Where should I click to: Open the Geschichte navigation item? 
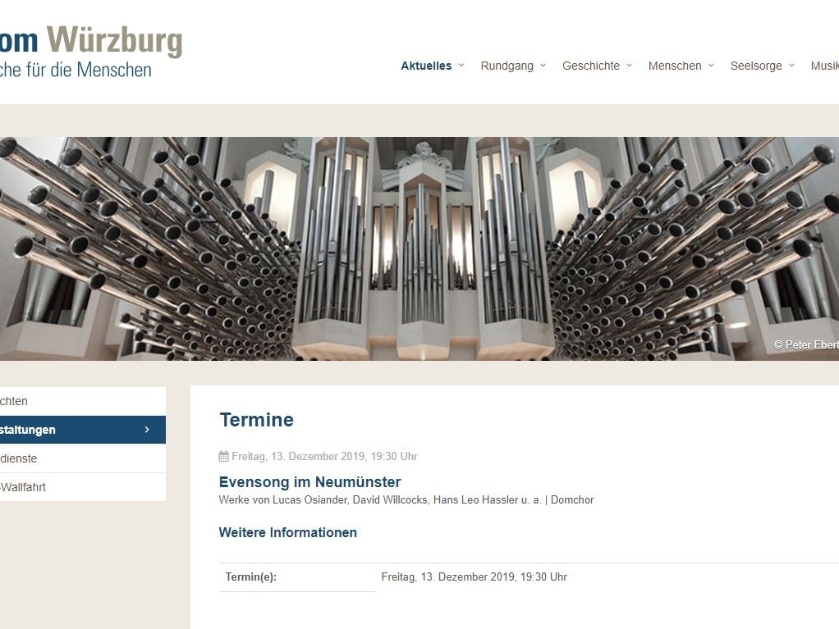(591, 66)
